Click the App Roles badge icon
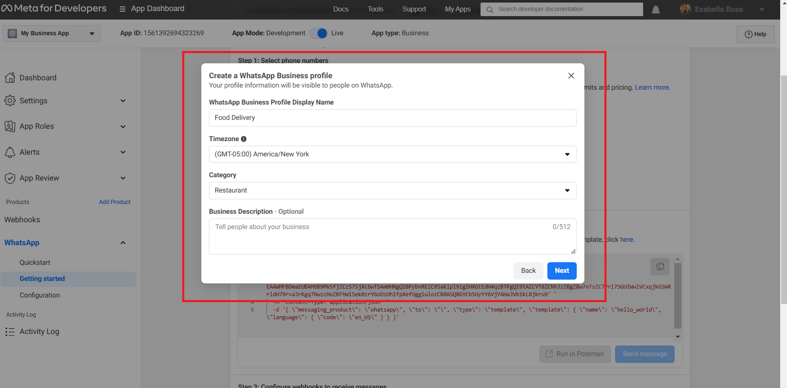This screenshot has width=787, height=388. [x=10, y=126]
